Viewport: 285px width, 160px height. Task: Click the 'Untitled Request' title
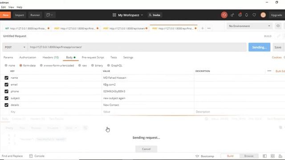[x=15, y=36]
